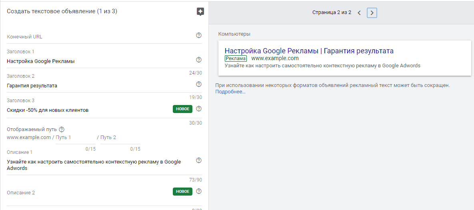This screenshot has height=210, width=474.
Task: Open help icon for Заголовок 3
Action: (x=199, y=109)
